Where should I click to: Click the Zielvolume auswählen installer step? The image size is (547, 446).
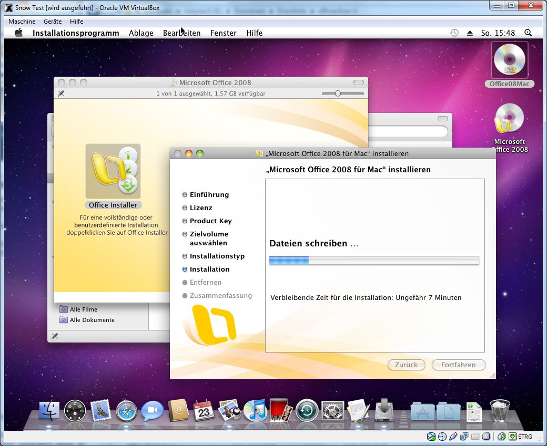point(206,238)
